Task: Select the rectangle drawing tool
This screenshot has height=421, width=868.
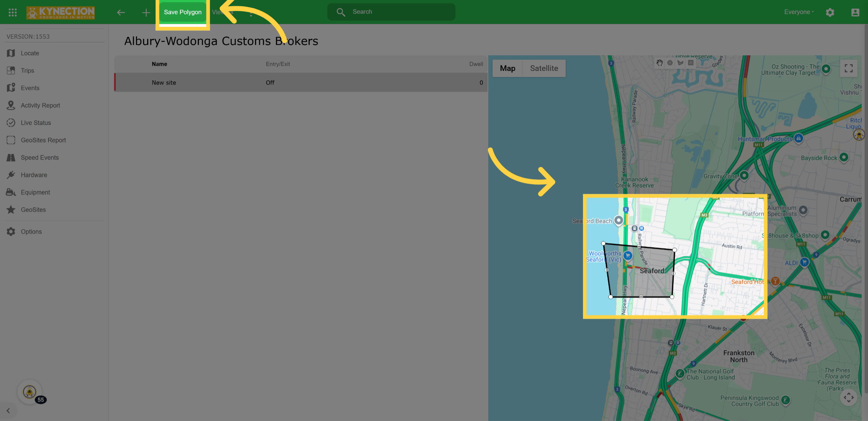Action: pos(691,63)
